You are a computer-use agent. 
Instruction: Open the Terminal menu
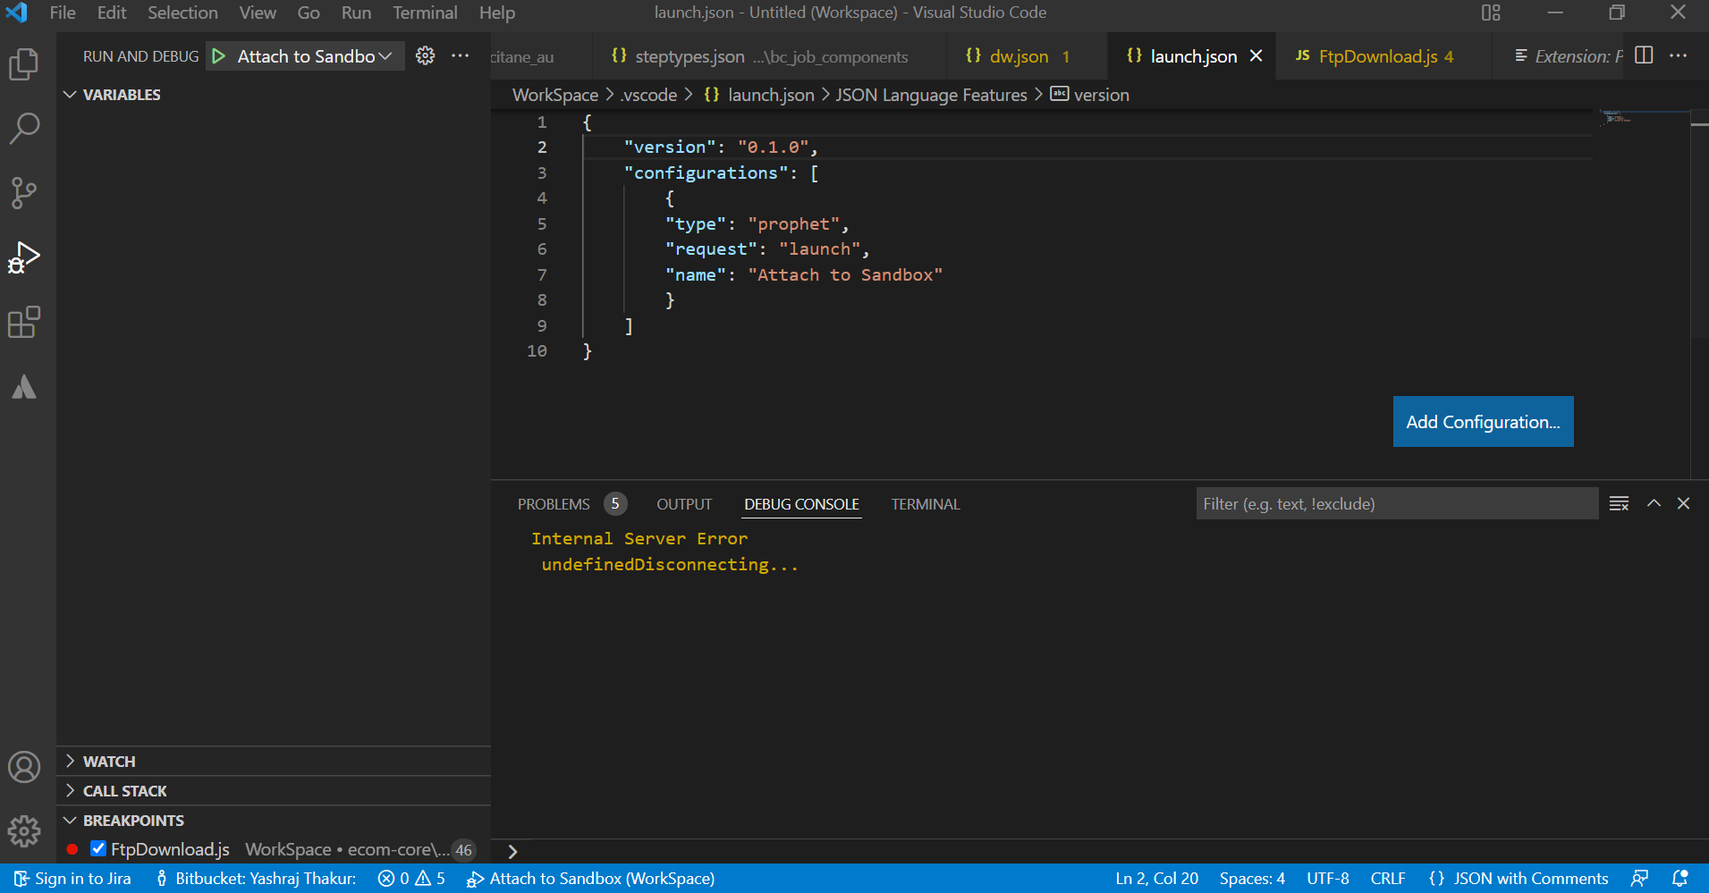425,13
